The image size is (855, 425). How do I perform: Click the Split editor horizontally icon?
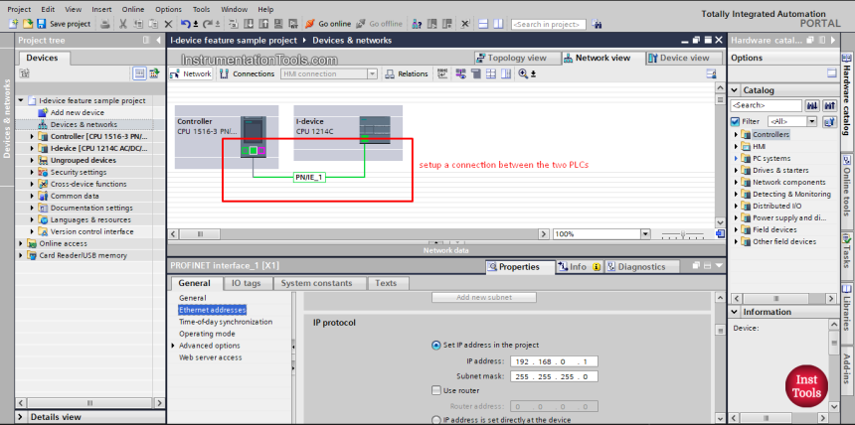point(483,24)
